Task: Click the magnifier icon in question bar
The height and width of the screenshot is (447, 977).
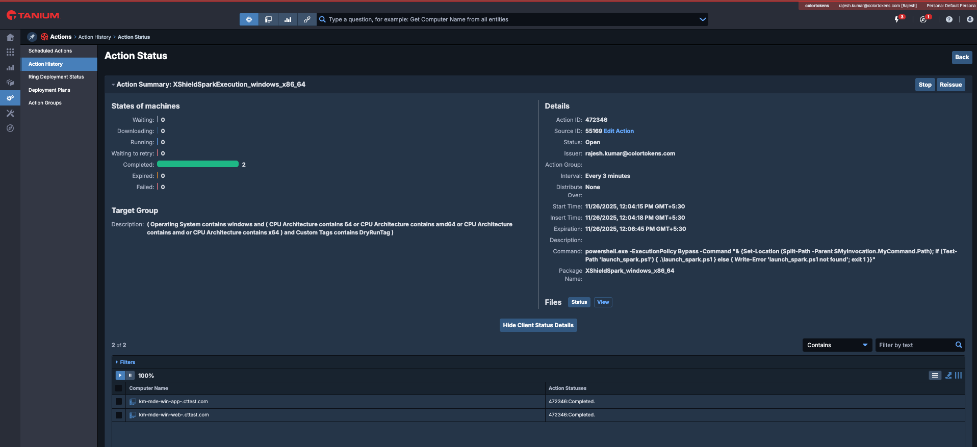Action: click(x=322, y=19)
